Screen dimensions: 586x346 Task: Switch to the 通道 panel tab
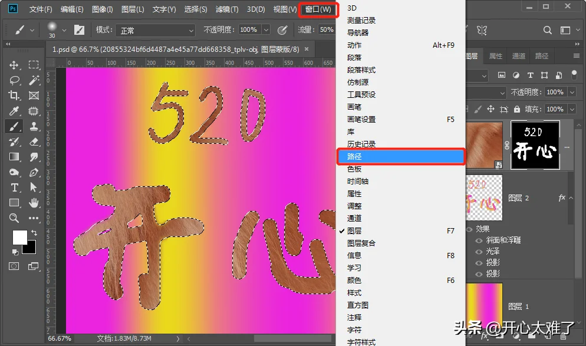point(518,56)
